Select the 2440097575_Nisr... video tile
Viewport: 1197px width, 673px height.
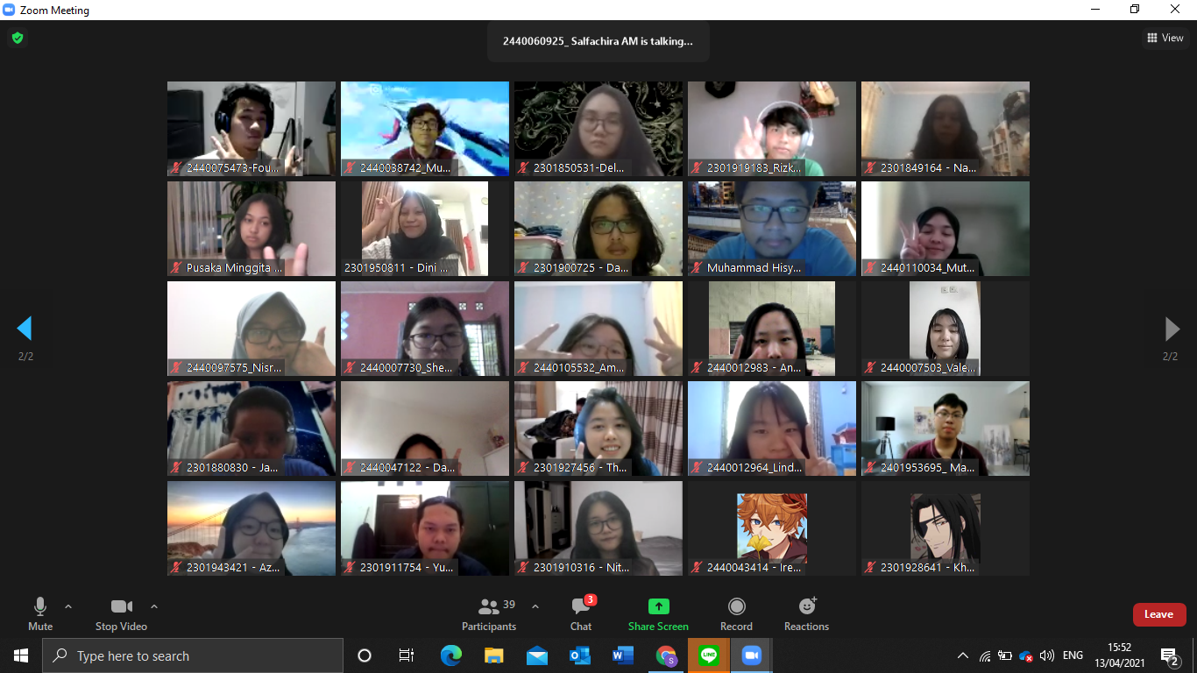click(x=251, y=329)
